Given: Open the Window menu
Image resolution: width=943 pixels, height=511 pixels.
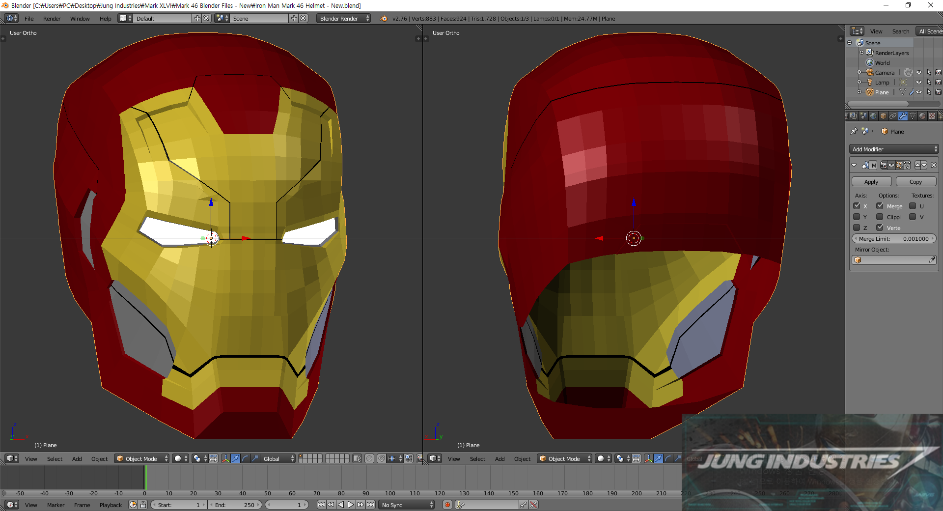Looking at the screenshot, I should (80, 18).
